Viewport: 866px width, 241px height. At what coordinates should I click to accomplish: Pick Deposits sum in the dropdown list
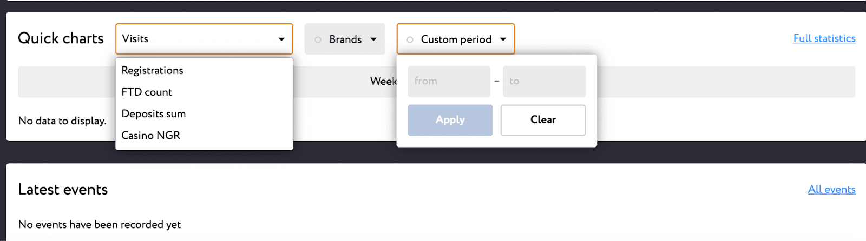click(x=154, y=113)
